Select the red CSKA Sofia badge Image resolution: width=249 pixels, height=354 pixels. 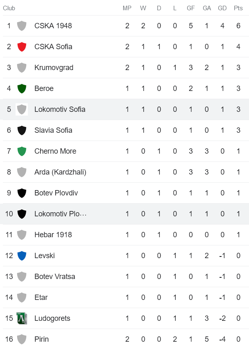point(21,46)
